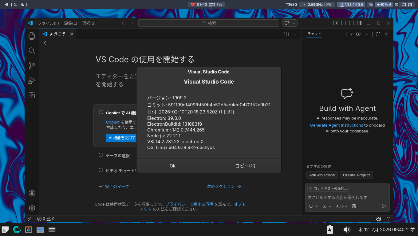Click Ok in the About dialog
Screen dimensions: 418x236
point(172,166)
